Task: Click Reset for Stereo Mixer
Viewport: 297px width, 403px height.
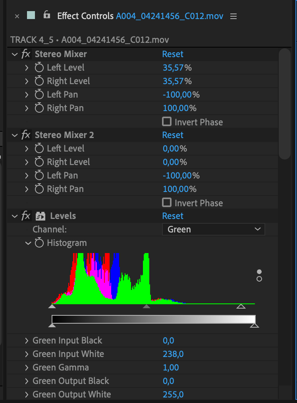Action: [x=173, y=54]
